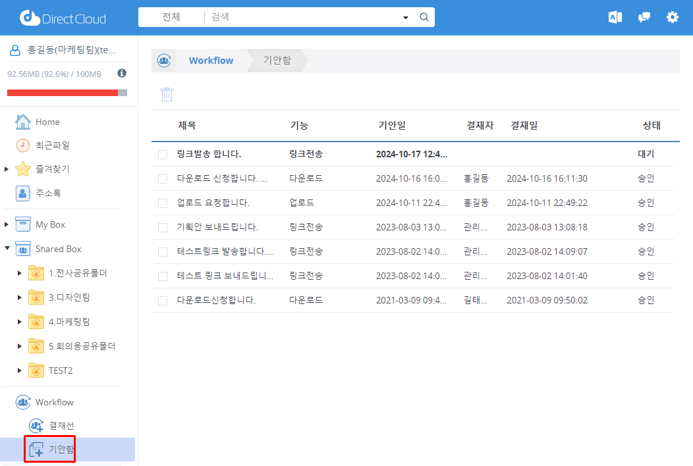The width and height of the screenshot is (693, 466).
Task: Click the search magnifier icon
Action: (424, 18)
